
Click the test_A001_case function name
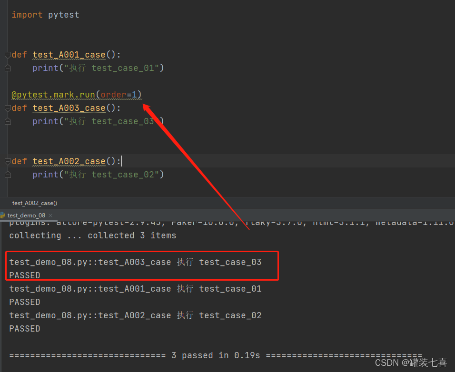pyautogui.click(x=69, y=55)
